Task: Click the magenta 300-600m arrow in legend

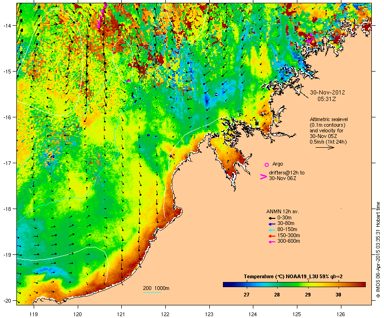Action: [x=272, y=242]
